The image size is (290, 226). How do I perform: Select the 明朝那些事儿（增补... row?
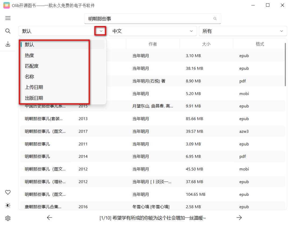coord(153,182)
